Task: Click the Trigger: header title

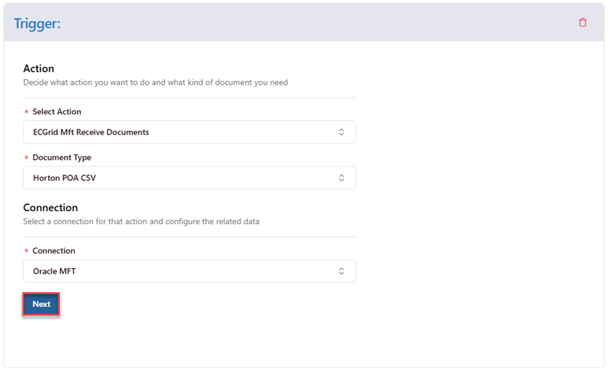Action: pos(37,24)
